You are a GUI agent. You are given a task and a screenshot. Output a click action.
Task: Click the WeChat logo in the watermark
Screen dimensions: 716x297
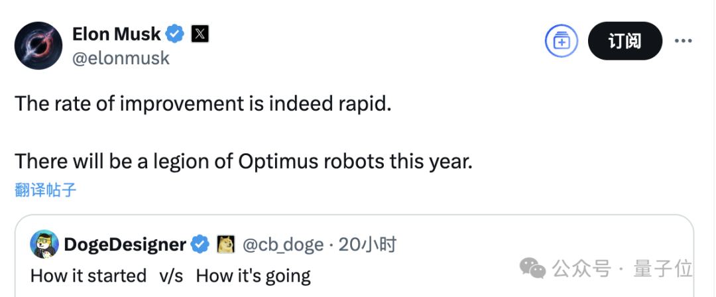[x=533, y=268]
